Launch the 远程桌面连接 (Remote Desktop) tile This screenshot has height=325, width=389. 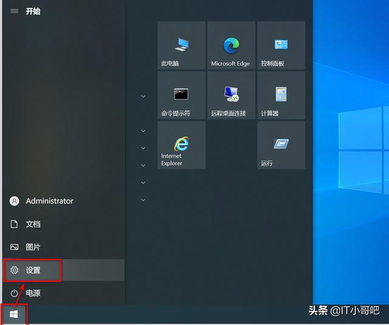pos(231,95)
